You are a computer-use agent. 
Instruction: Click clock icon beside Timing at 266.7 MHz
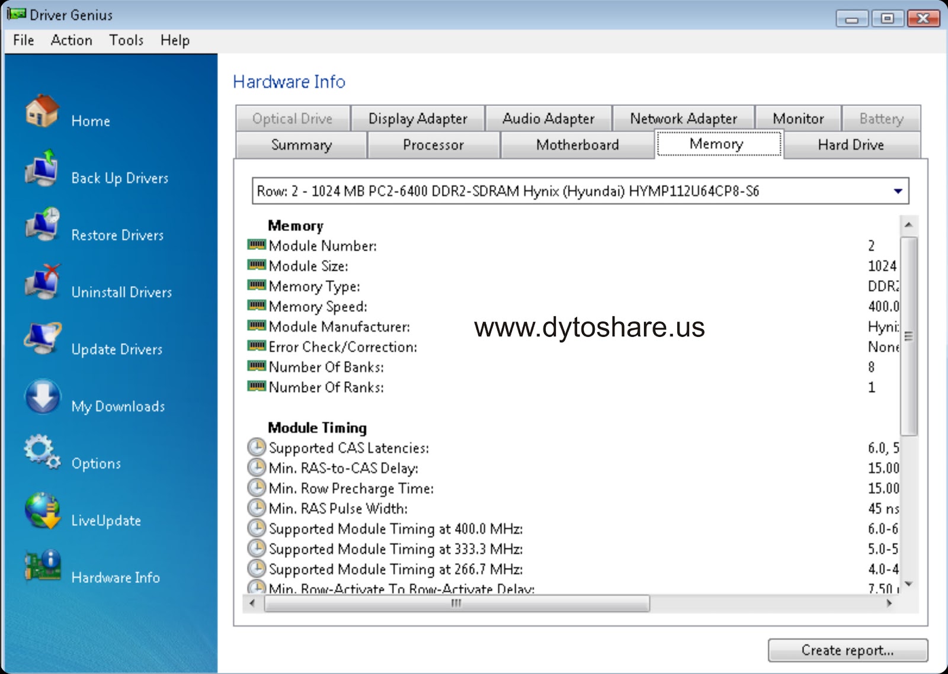(x=257, y=568)
